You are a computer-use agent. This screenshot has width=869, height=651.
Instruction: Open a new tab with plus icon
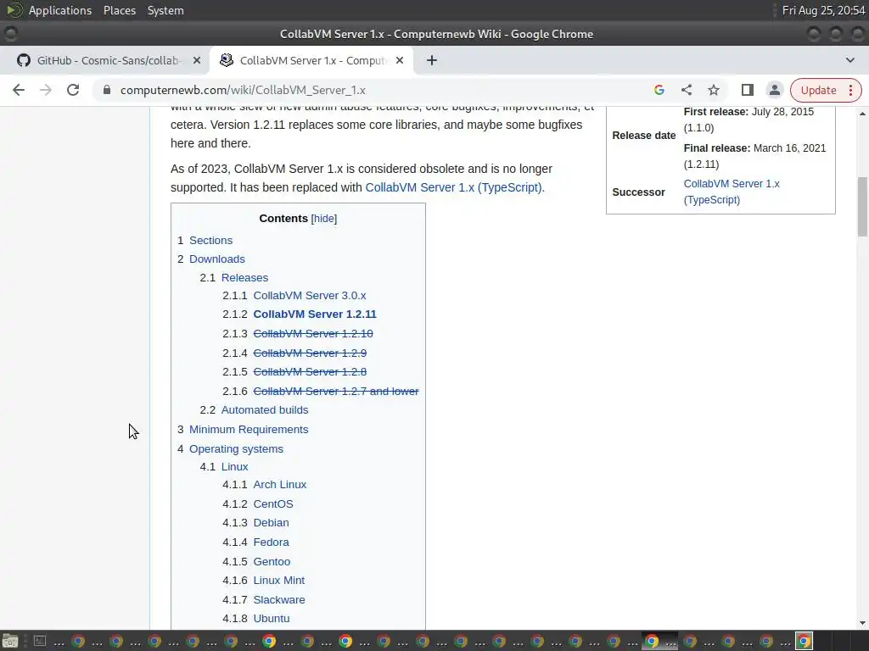pos(432,60)
